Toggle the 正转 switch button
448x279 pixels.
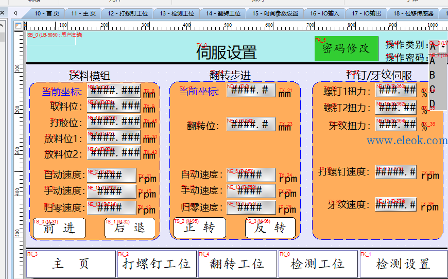pos(200,228)
